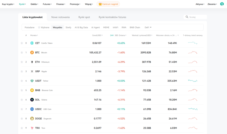Select the 30D change period
227x134 pixels.
click(x=117, y=35)
